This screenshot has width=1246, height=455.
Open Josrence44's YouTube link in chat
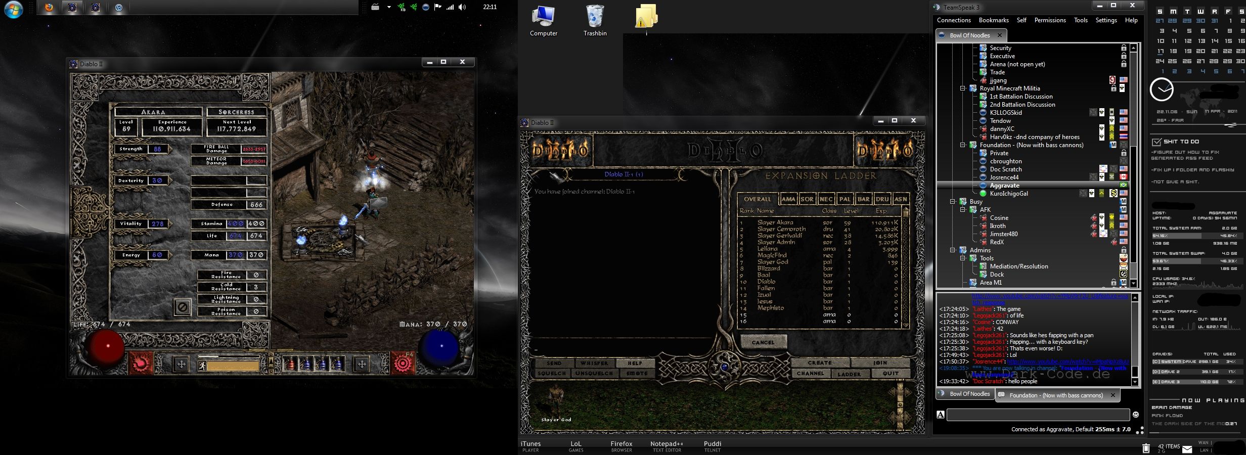click(1067, 362)
